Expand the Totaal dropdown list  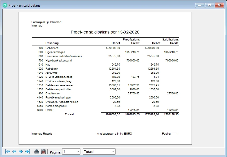point(113,152)
